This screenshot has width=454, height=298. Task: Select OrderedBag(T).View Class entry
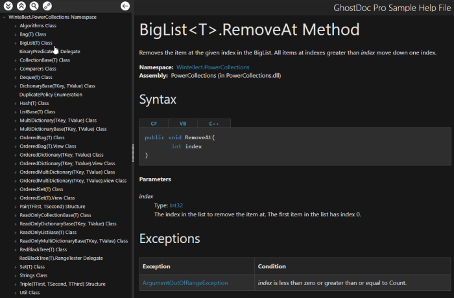[48, 146]
